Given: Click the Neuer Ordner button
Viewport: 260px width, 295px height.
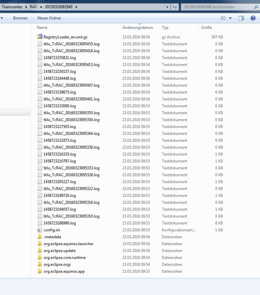Looking at the screenshot, I should coord(49,18).
